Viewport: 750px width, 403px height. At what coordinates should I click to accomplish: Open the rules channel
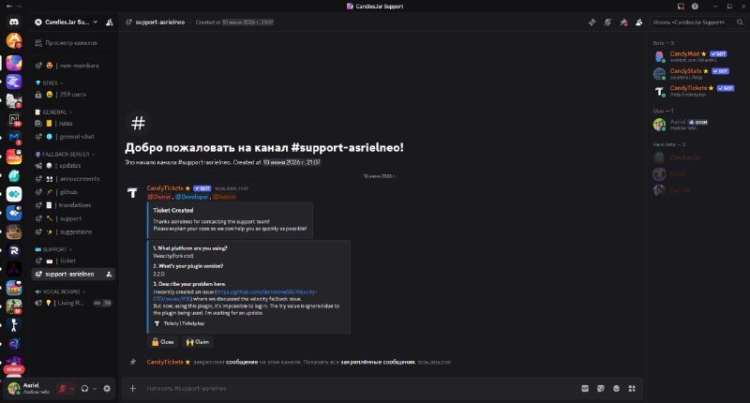pyautogui.click(x=73, y=124)
